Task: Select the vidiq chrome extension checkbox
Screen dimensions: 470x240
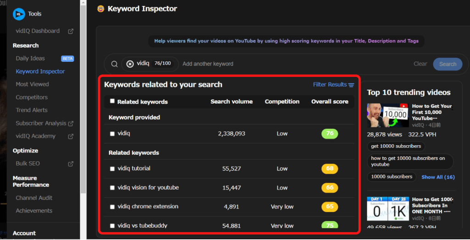Action: (x=112, y=207)
